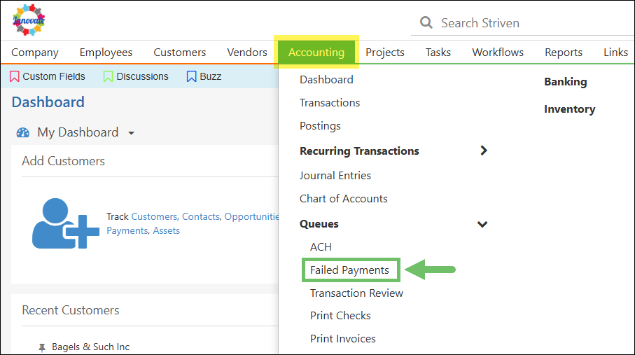Follow the Opportunities link in Add Customers

[251, 216]
